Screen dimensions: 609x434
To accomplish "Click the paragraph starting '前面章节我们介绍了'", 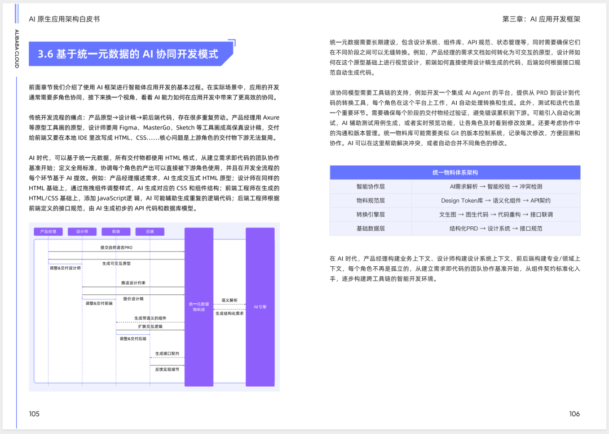I will (x=154, y=92).
